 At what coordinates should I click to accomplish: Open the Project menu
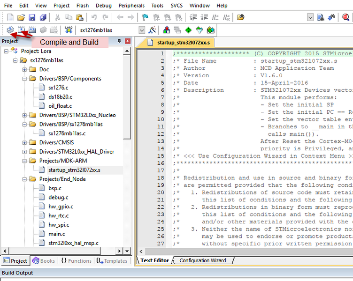click(x=61, y=6)
